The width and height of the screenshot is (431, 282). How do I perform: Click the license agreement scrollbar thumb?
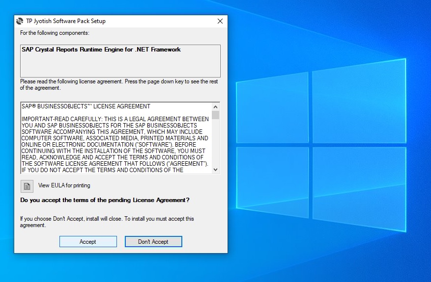click(215, 115)
